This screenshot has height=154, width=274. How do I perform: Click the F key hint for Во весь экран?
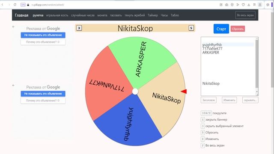click(x=203, y=145)
